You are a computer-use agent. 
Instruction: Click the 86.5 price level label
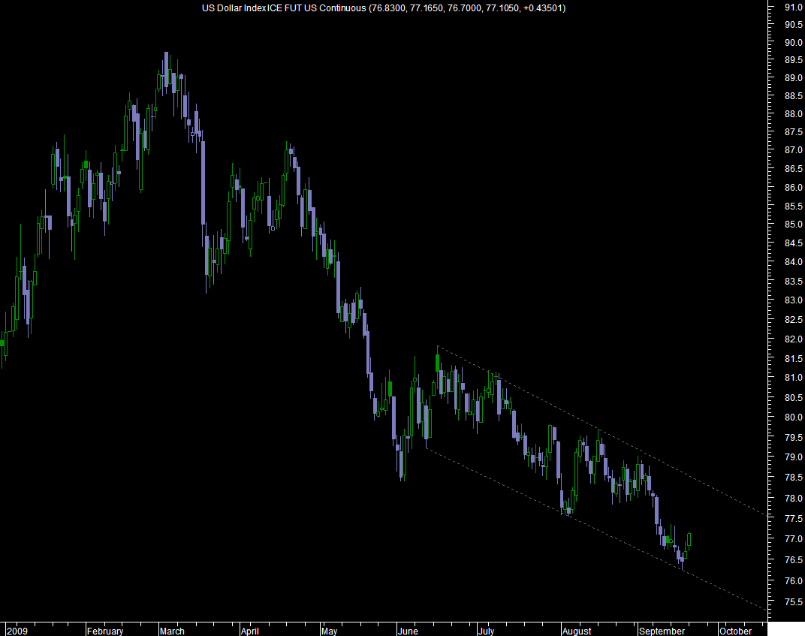tap(793, 168)
